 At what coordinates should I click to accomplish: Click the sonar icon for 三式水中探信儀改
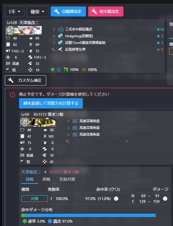[61, 29]
